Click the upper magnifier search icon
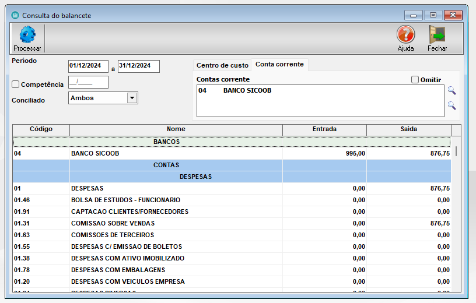This screenshot has height=303, width=476. point(452,90)
